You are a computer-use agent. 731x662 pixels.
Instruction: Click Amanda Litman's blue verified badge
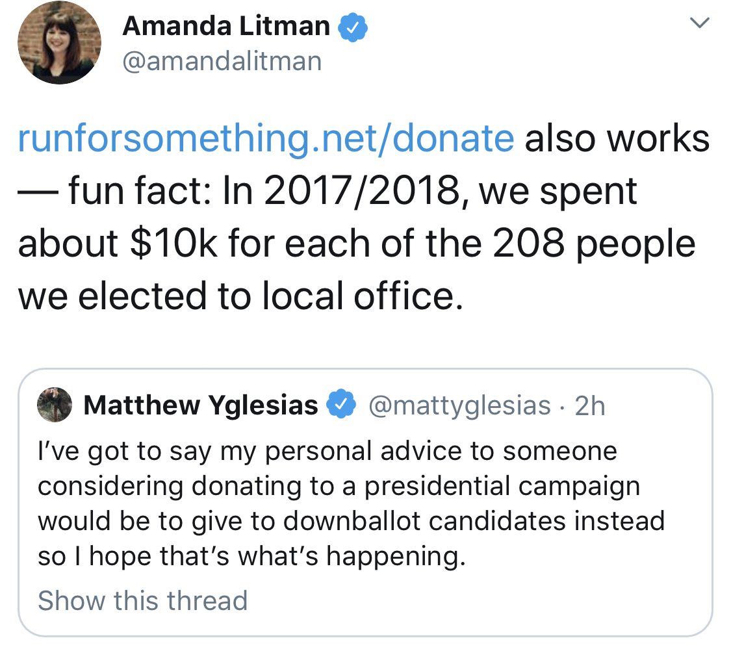[x=354, y=27]
